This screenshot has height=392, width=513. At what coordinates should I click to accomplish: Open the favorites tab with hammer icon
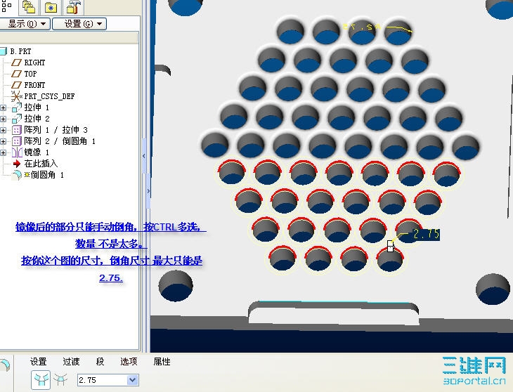[72, 7]
